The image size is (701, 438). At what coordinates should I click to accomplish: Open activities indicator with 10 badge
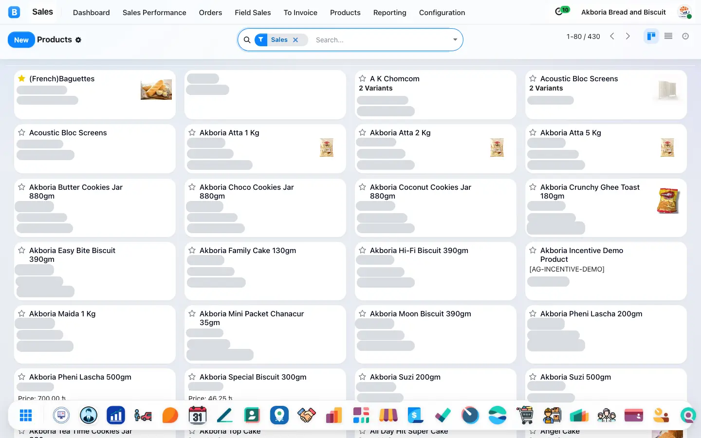tap(562, 11)
